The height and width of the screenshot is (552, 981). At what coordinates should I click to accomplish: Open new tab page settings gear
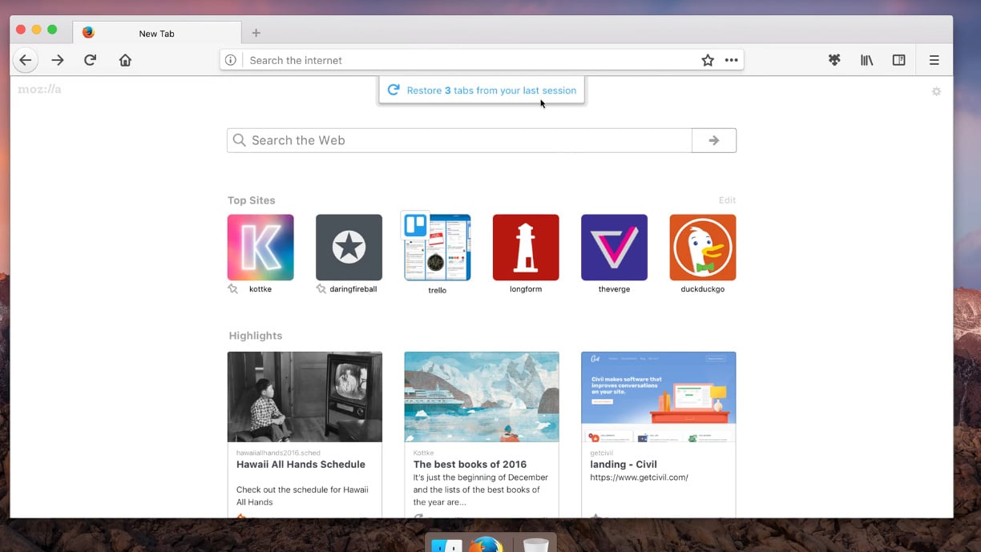(x=936, y=91)
